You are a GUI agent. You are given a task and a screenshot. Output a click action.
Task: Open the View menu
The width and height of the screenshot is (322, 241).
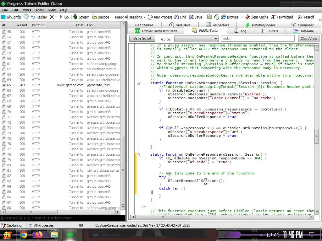click(x=52, y=10)
